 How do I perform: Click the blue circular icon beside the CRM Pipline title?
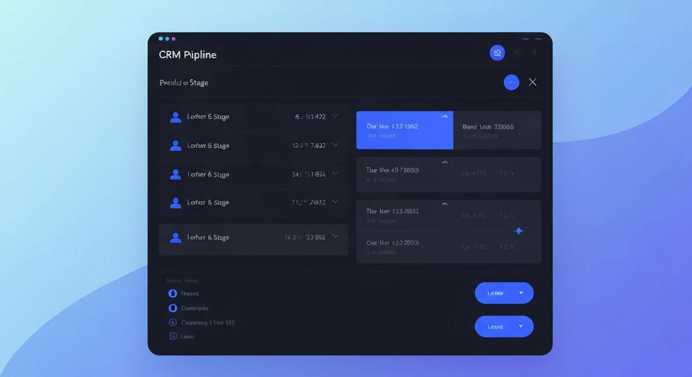point(497,53)
